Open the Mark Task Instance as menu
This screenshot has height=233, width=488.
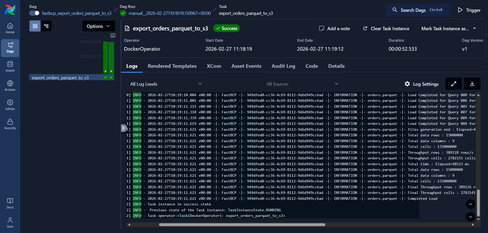(449, 28)
